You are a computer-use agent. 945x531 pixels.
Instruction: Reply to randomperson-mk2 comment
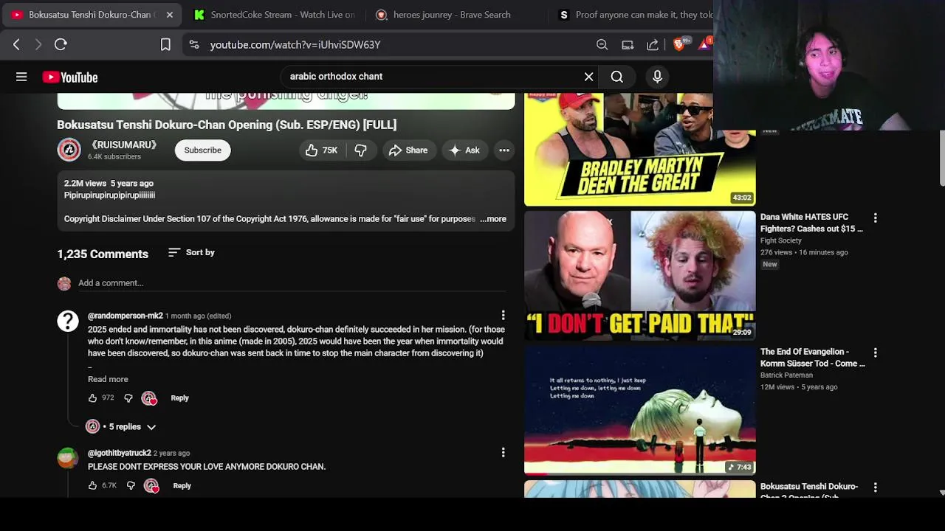[x=179, y=398]
